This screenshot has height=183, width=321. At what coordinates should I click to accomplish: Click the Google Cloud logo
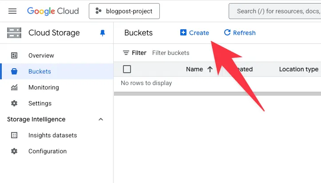click(x=53, y=11)
